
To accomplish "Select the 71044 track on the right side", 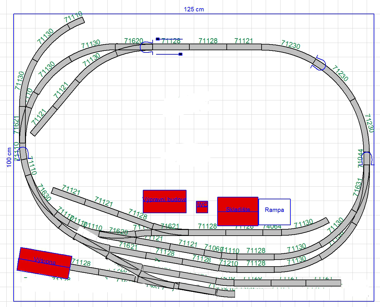I will click(x=366, y=158).
